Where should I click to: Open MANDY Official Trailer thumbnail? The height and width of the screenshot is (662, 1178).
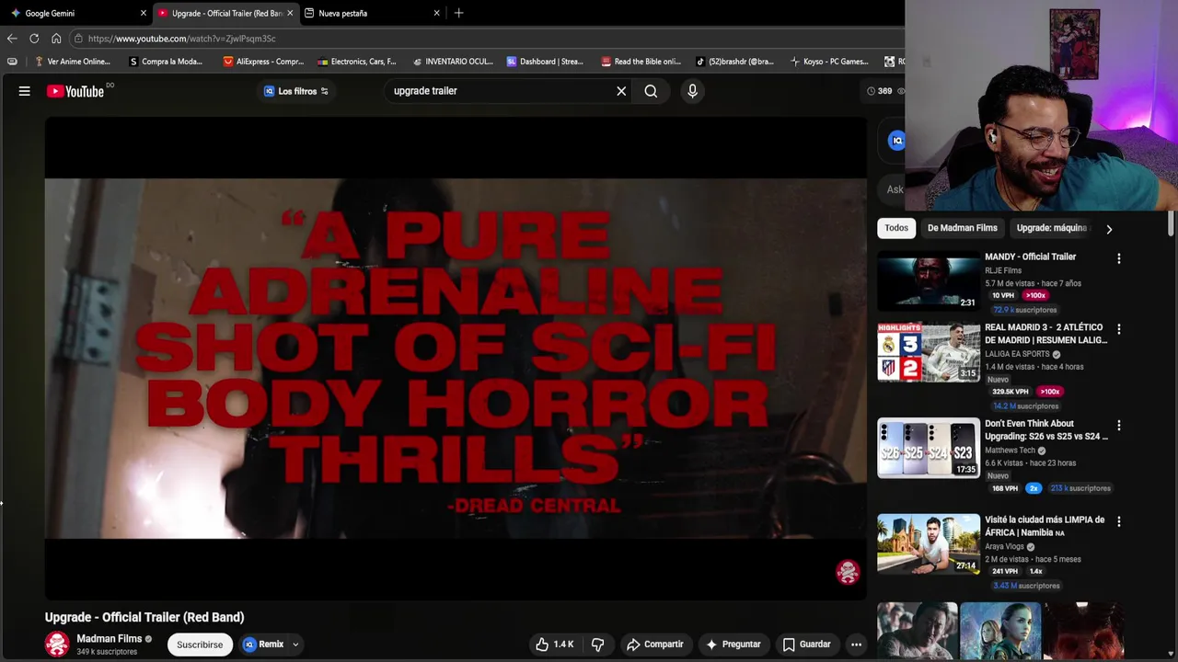929,281
